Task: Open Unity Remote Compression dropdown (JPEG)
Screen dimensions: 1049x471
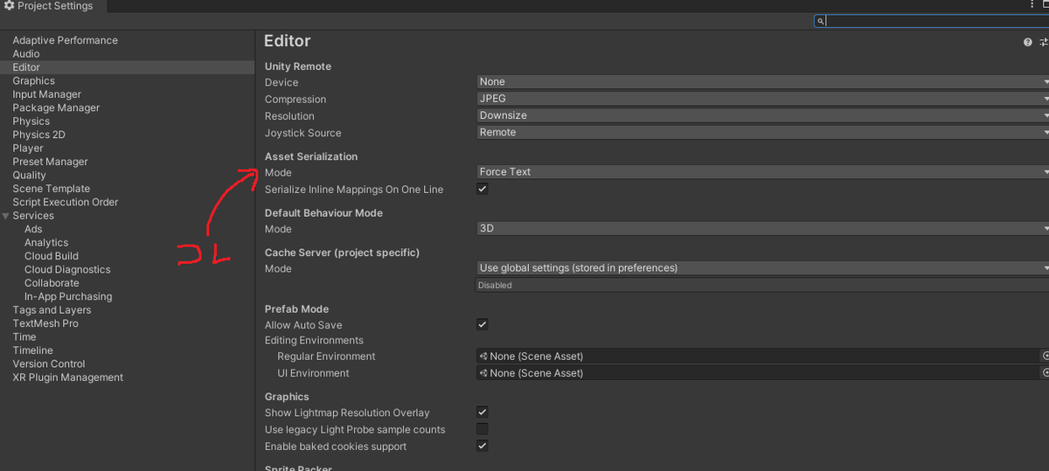Action: click(761, 99)
